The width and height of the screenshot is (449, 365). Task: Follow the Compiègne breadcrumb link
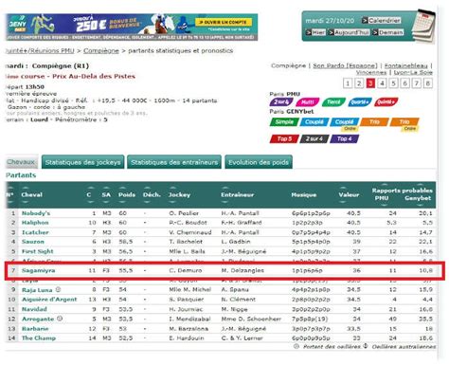click(101, 50)
